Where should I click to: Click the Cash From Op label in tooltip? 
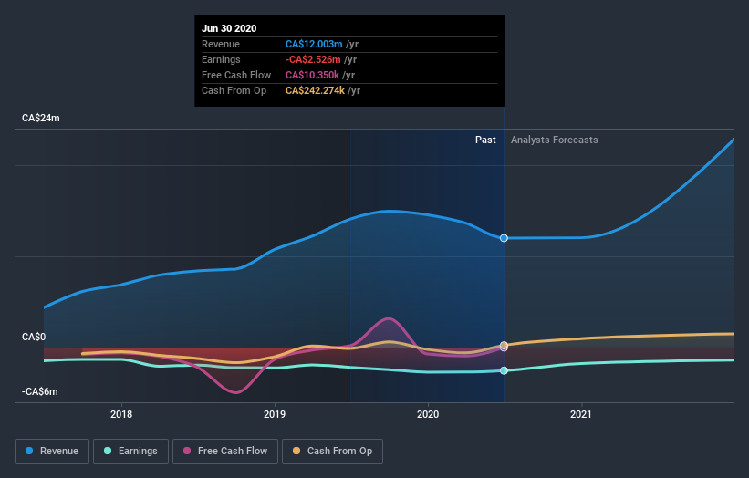pos(234,90)
